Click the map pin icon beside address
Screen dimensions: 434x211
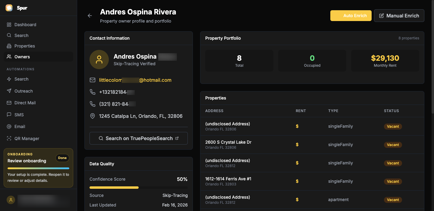click(93, 116)
